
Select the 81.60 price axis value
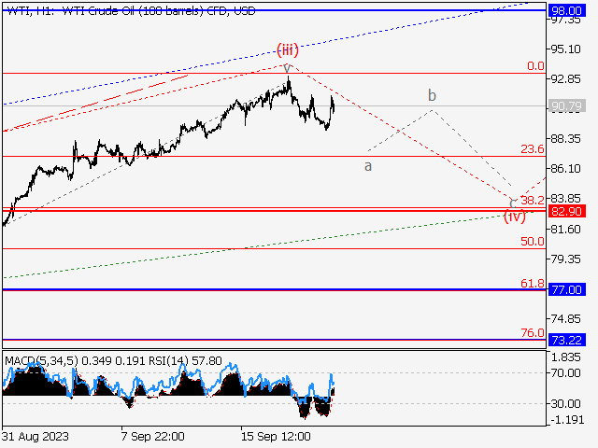(x=565, y=230)
